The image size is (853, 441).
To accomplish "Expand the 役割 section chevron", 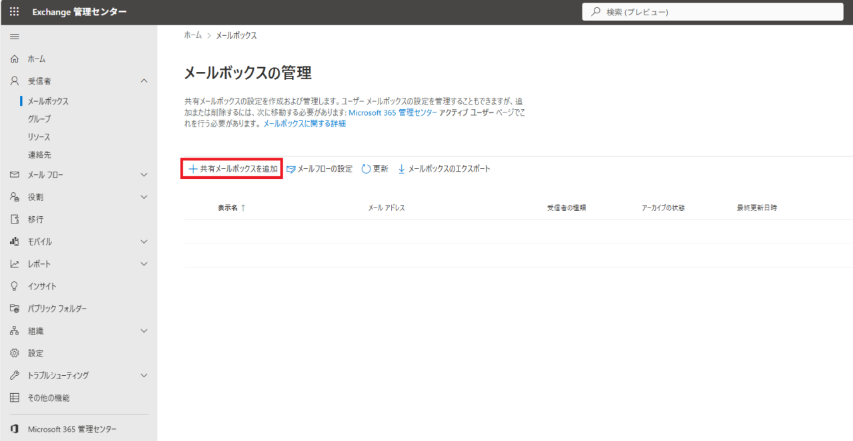I will click(x=145, y=197).
